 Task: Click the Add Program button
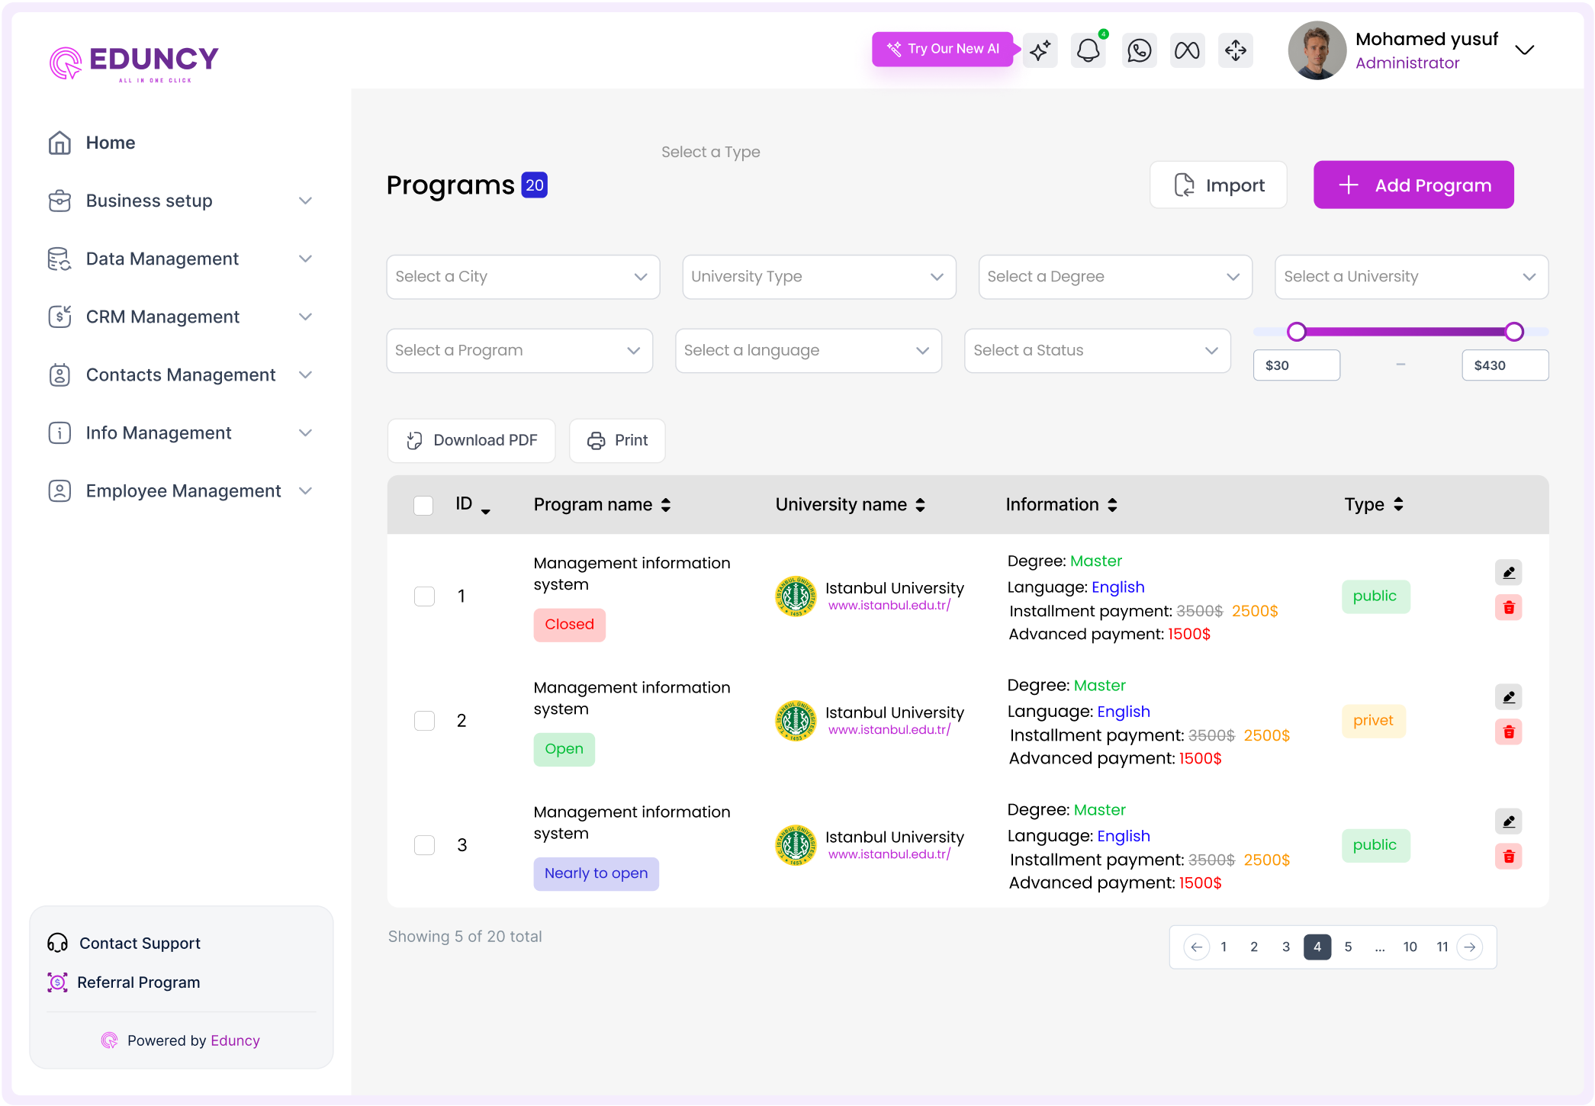point(1413,185)
